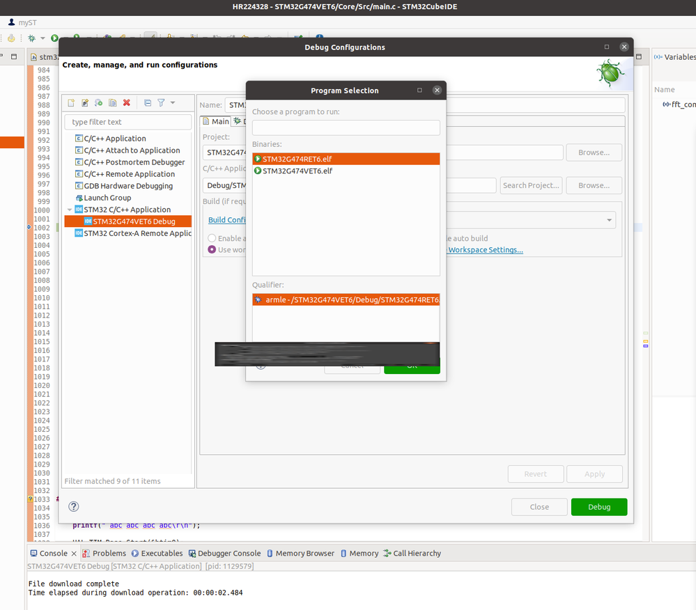Screen dimensions: 696x610
Task: Switch to Problems tab
Action: pyautogui.click(x=105, y=553)
